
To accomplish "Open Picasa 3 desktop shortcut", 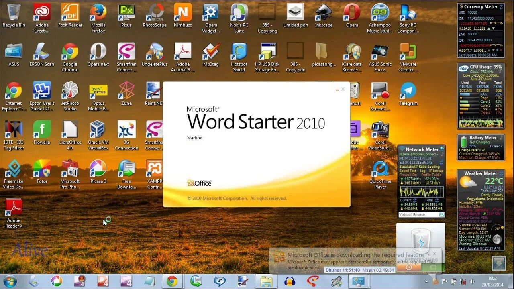I will pyautogui.click(x=98, y=172).
